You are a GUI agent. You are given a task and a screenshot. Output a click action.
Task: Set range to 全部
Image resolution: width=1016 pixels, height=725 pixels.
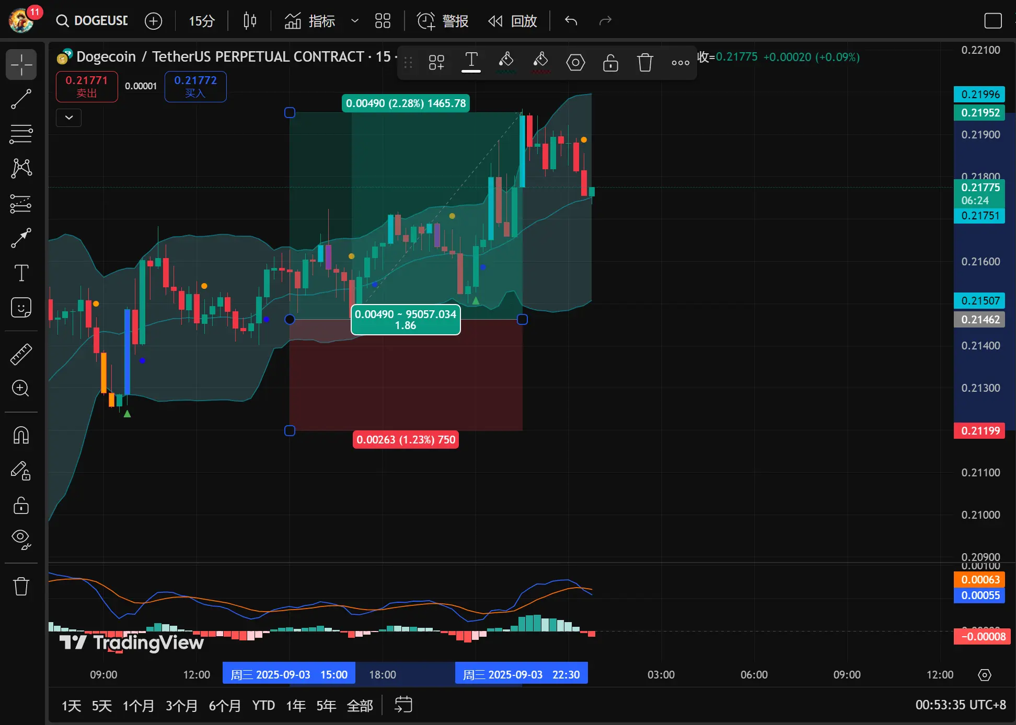point(360,706)
